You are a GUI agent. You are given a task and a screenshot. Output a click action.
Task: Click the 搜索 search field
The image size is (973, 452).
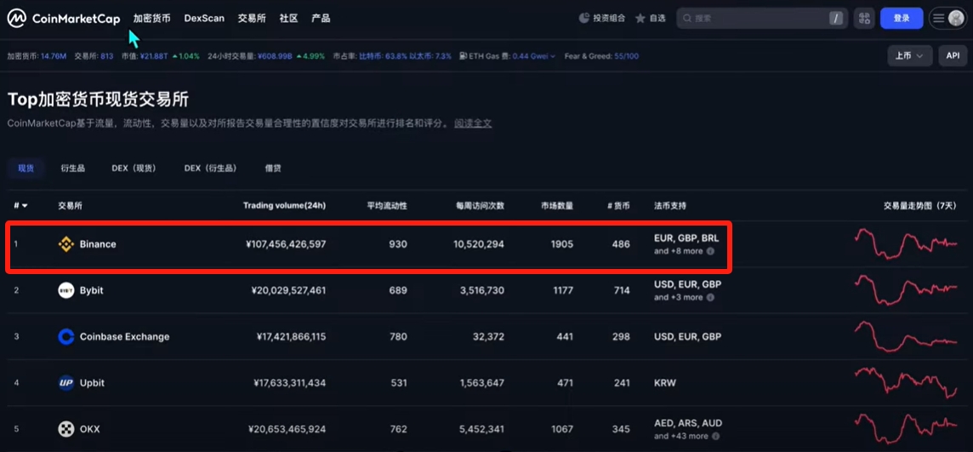761,19
